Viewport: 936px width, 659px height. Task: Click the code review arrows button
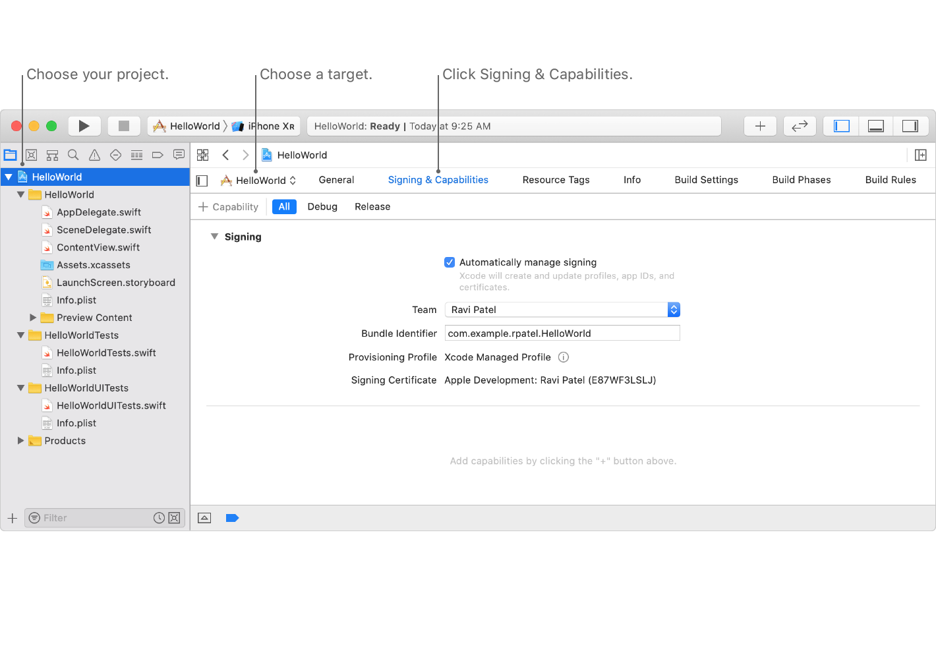coord(800,126)
